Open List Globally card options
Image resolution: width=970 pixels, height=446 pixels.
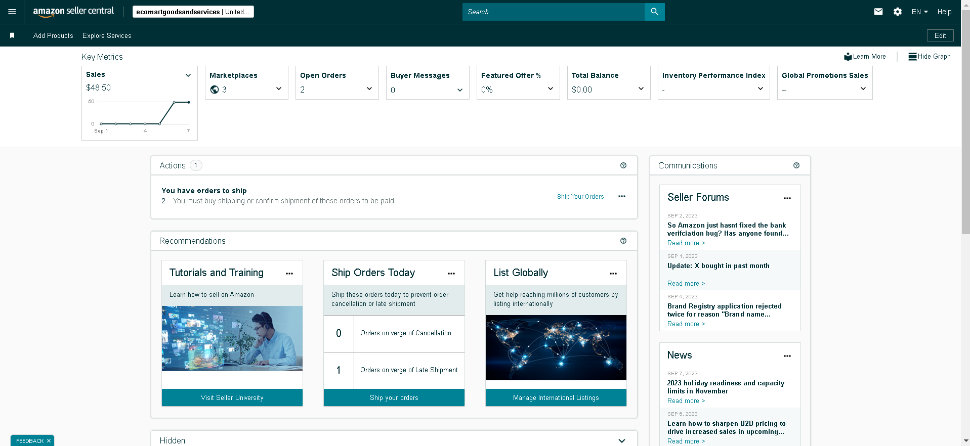(x=613, y=274)
